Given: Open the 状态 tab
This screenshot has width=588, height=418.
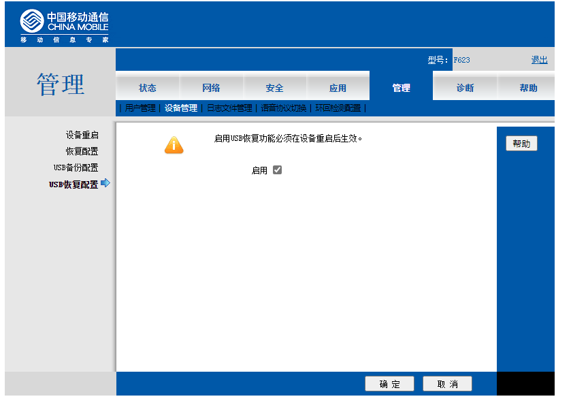Looking at the screenshot, I should pyautogui.click(x=148, y=88).
